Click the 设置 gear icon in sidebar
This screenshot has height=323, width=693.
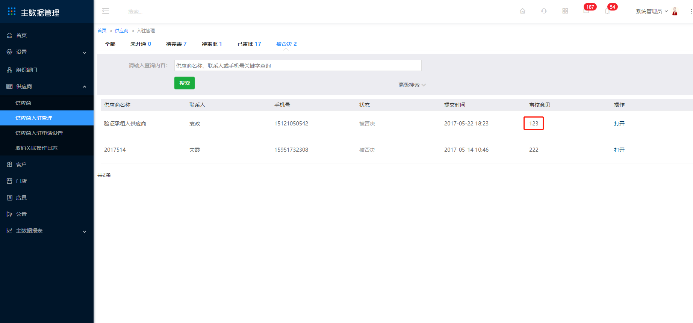[x=9, y=52]
